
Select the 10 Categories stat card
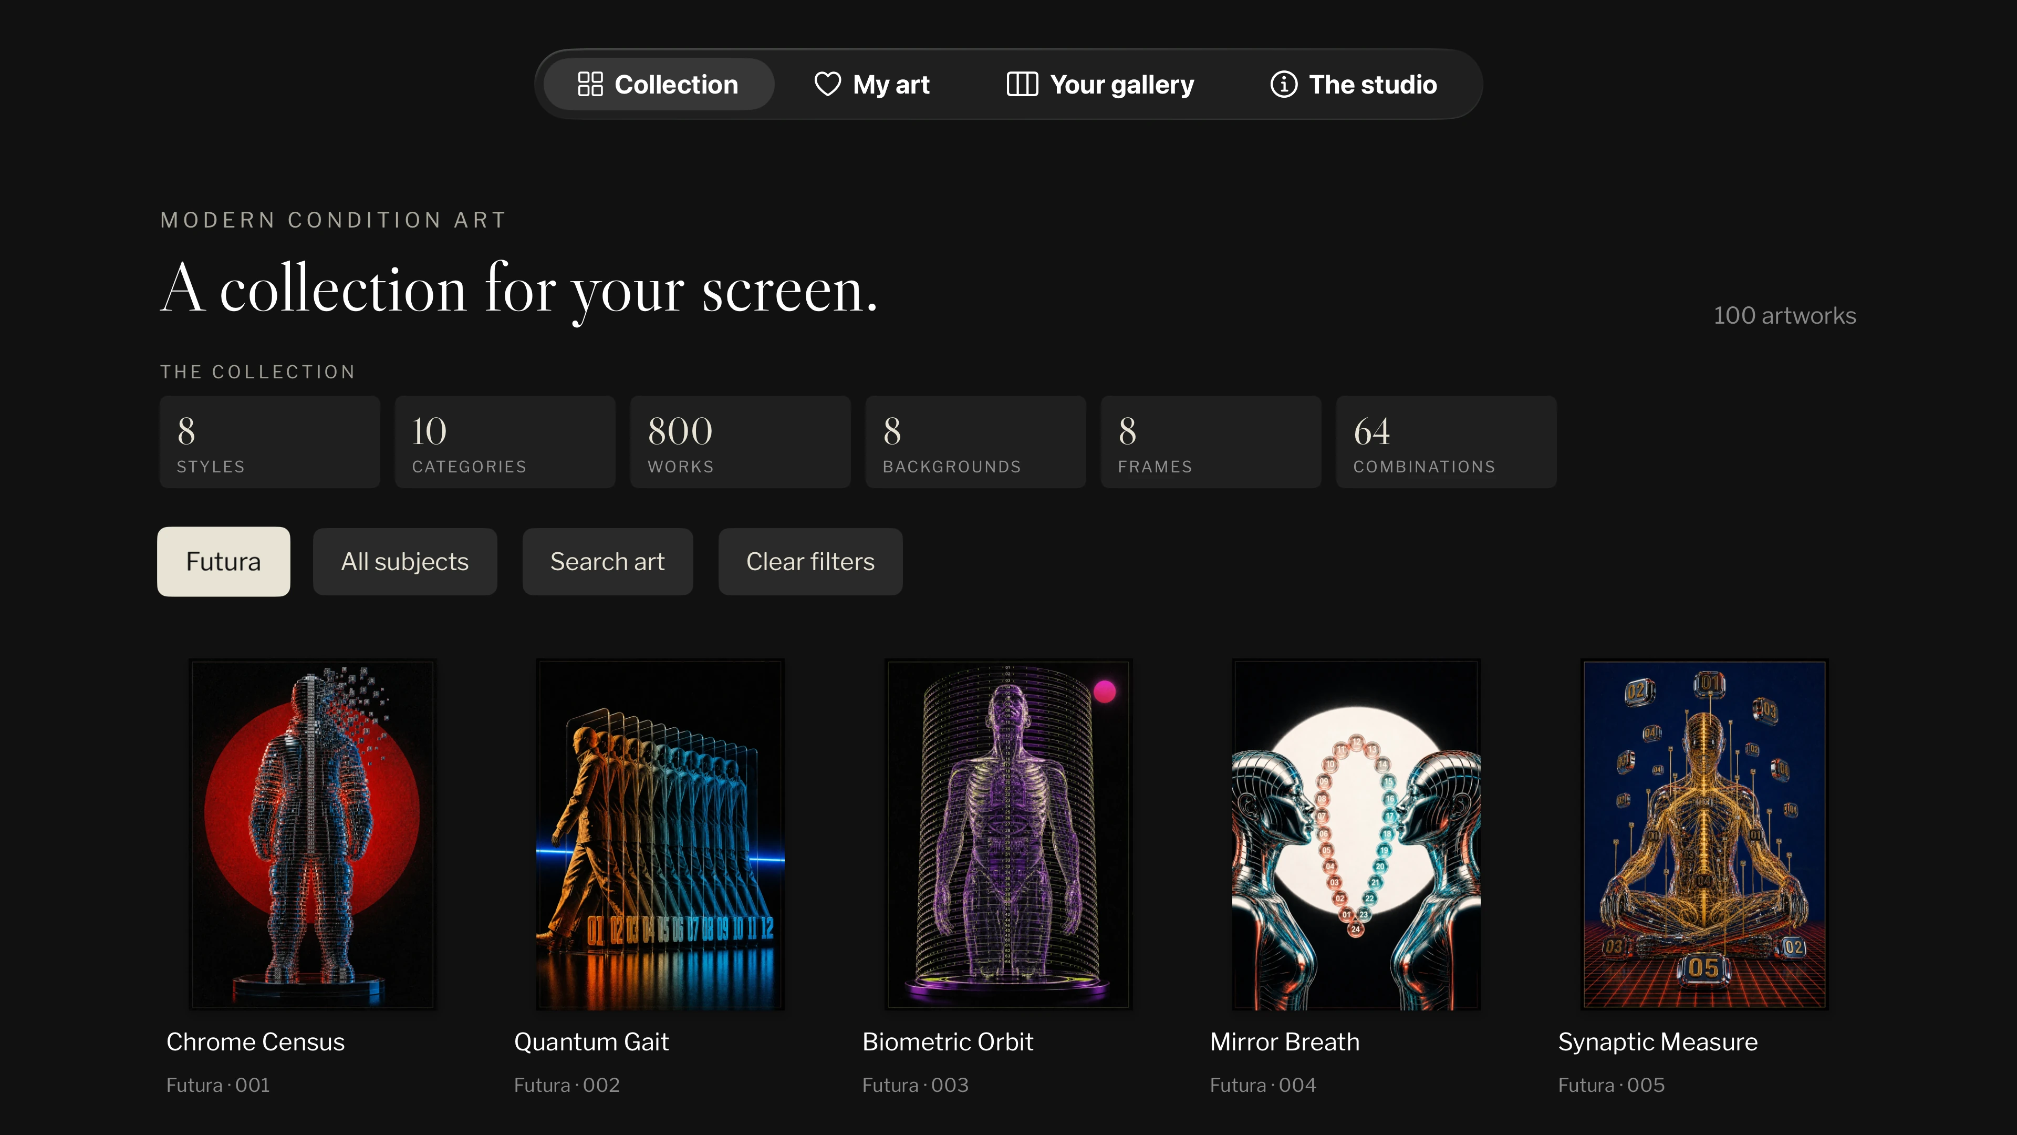[505, 442]
